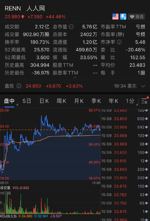Tap the 52周最低 value 3.600

click(43, 57)
